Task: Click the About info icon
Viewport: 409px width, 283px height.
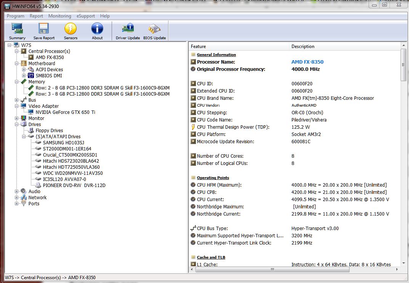Action: 97,31
